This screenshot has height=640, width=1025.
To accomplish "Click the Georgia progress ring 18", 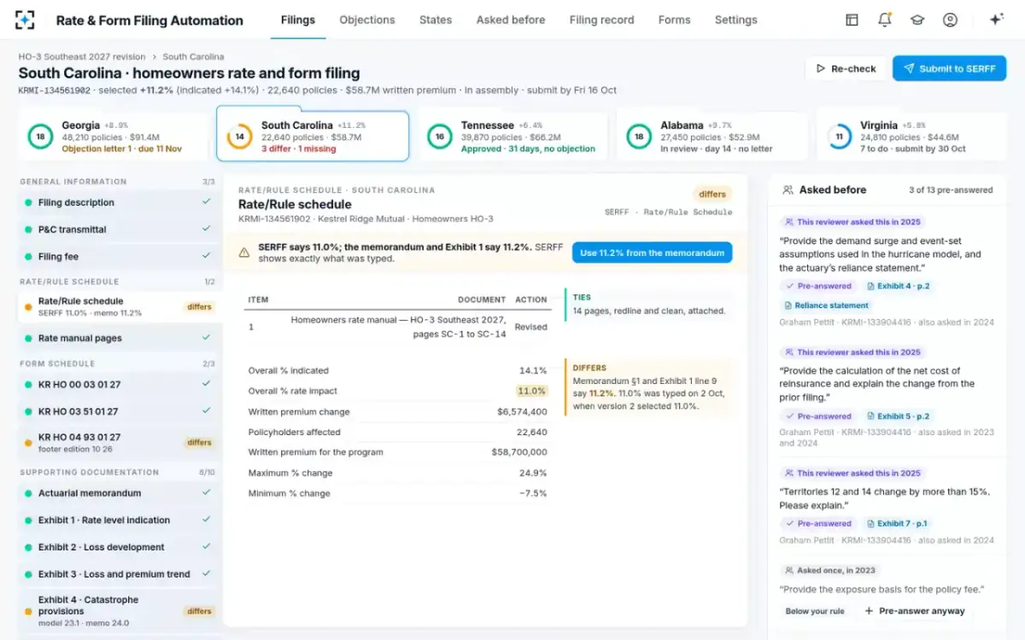I will coord(39,137).
